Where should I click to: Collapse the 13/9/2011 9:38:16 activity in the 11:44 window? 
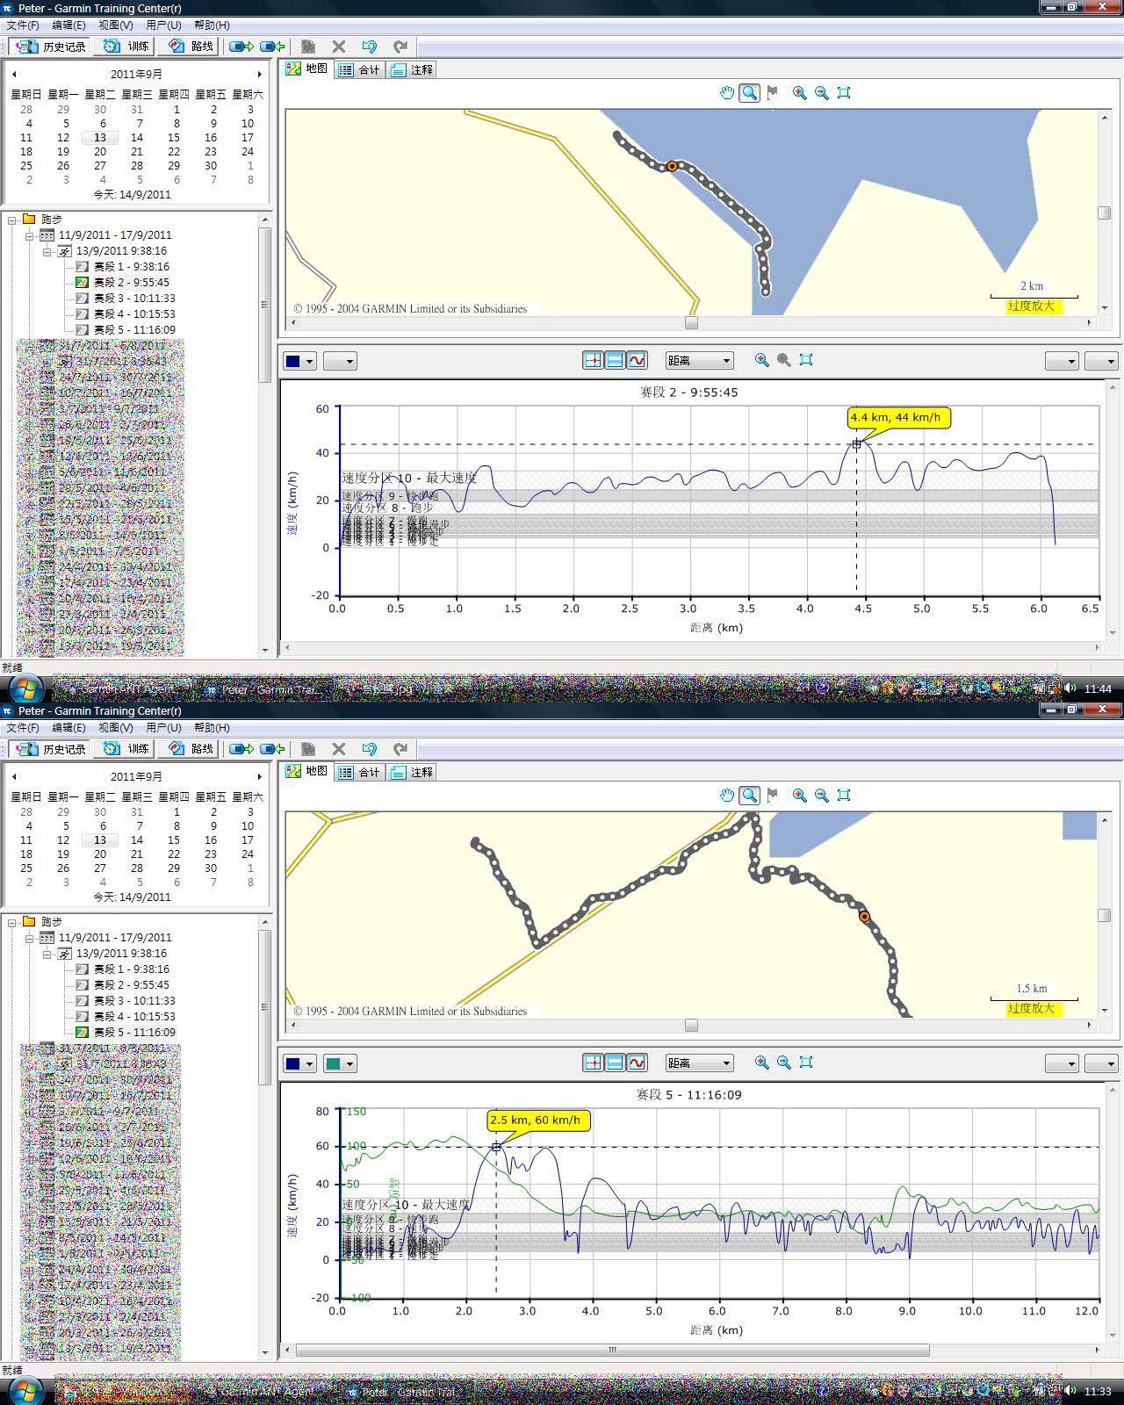coord(47,251)
